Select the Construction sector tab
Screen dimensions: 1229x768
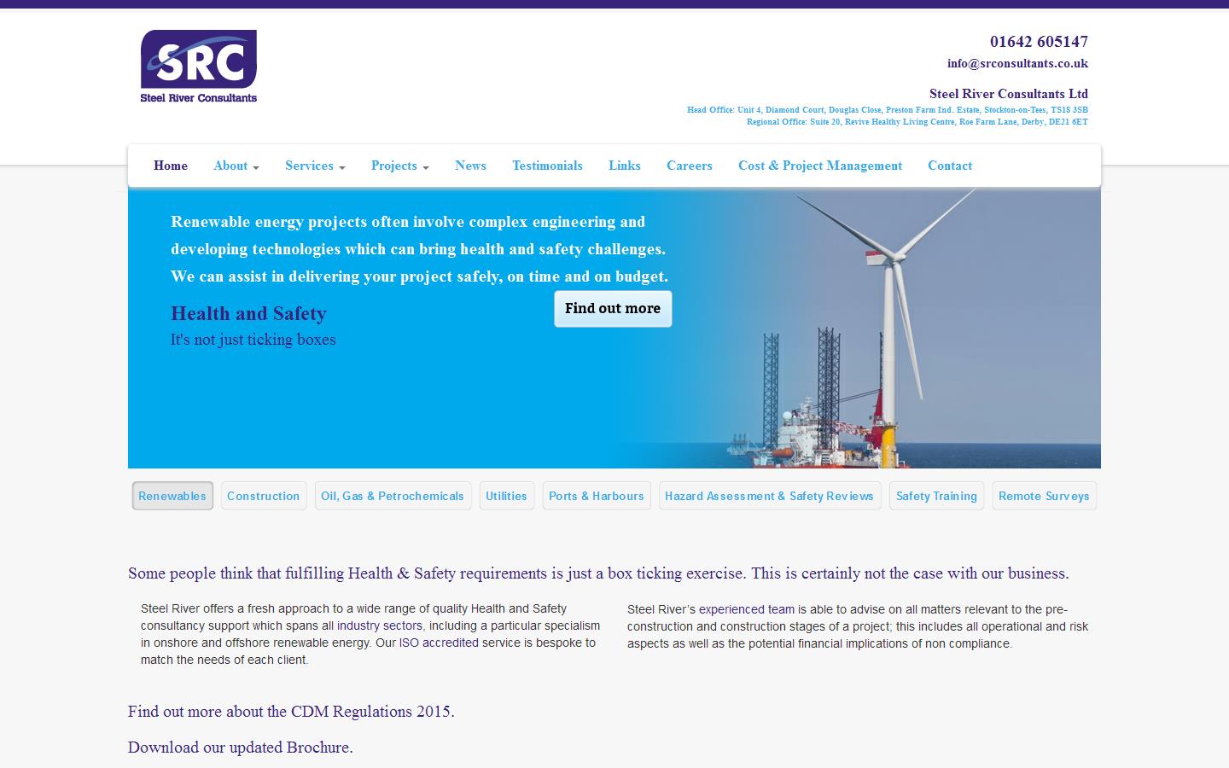click(264, 496)
